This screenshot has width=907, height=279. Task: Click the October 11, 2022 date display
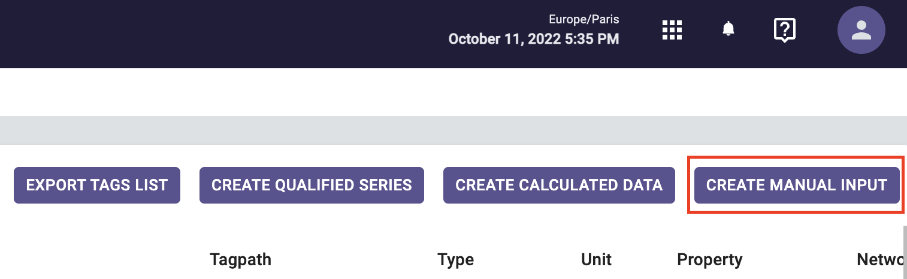coord(534,40)
